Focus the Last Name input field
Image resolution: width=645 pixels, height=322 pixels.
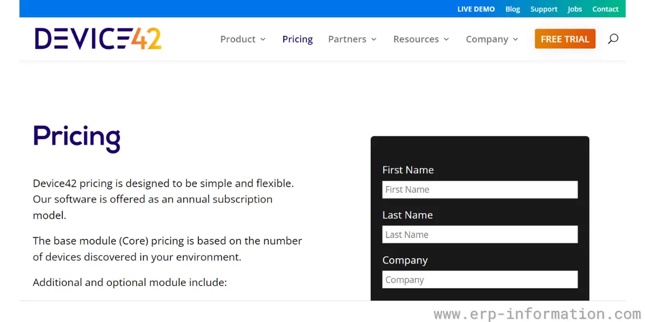[480, 235]
